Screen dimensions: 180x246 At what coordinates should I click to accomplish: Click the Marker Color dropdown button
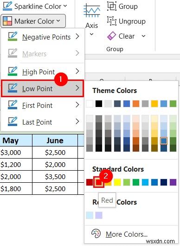33,21
